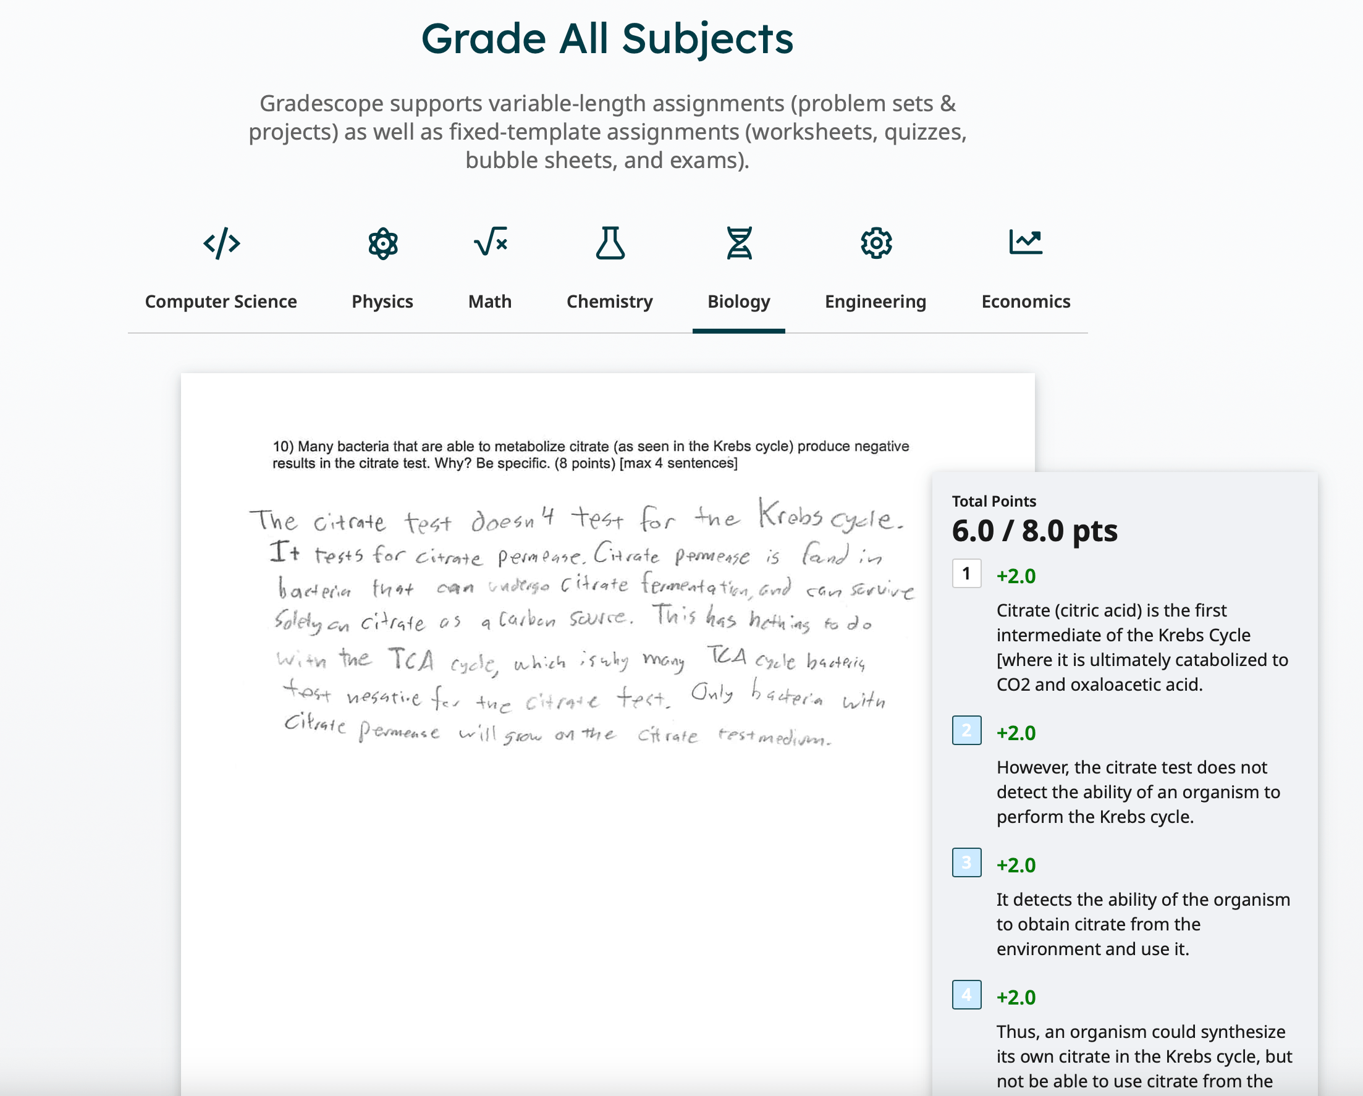Screen dimensions: 1363x1096
Task: Click the Engineering subject label
Action: point(876,301)
